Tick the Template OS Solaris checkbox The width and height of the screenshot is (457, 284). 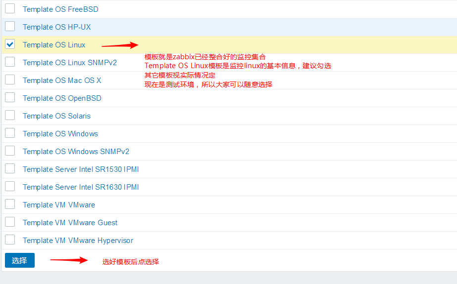click(x=10, y=115)
